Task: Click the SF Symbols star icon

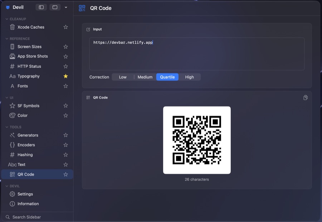Action: 12,106
